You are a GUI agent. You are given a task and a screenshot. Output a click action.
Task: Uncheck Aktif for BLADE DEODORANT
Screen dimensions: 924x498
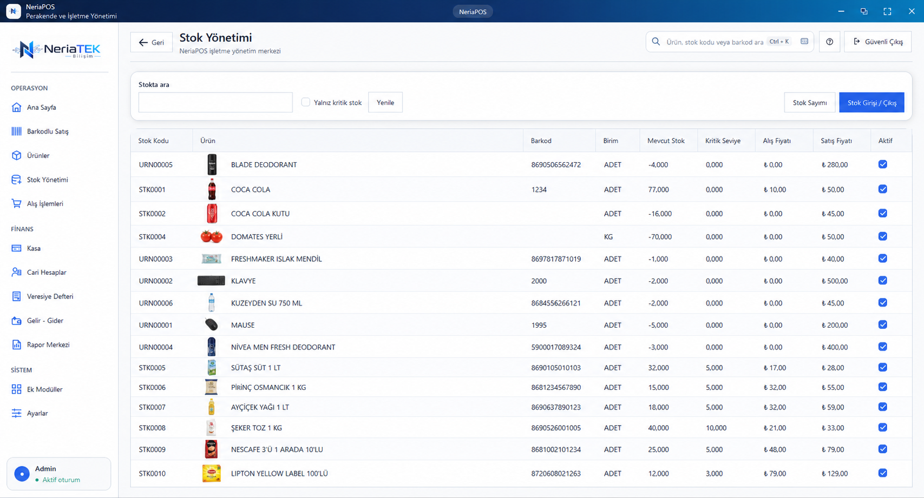[x=883, y=164]
